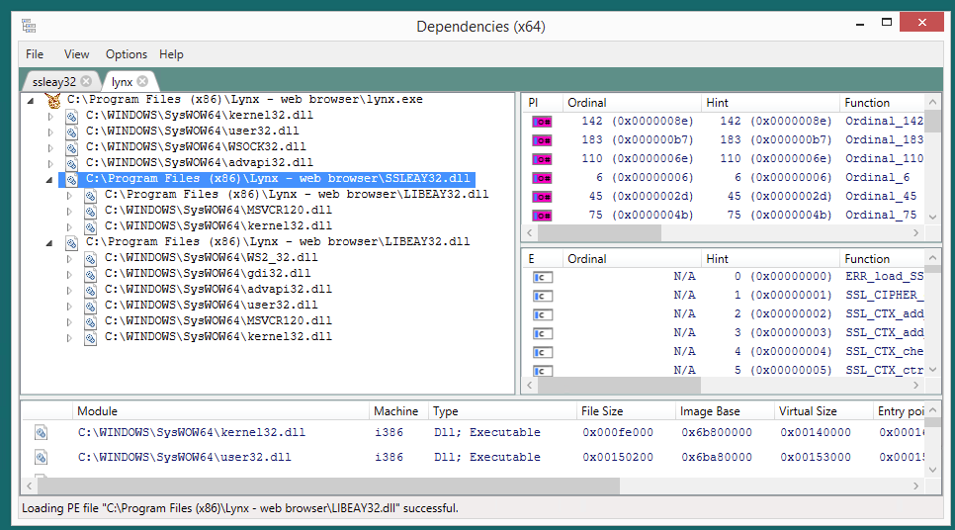The image size is (955, 530).
Task: Click the kernel32.dll icon in module list
Action: point(42,433)
